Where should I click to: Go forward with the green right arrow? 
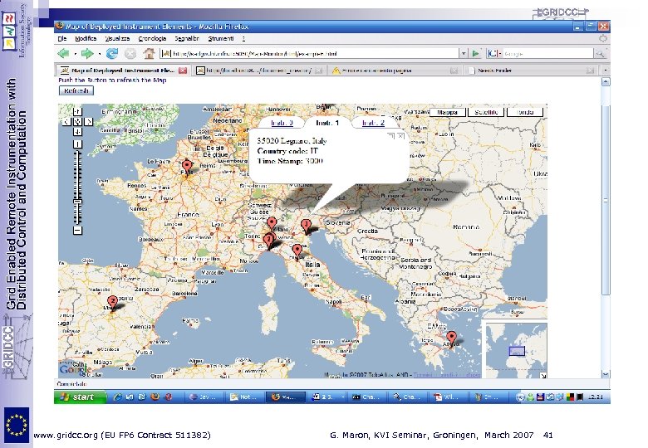(x=87, y=53)
